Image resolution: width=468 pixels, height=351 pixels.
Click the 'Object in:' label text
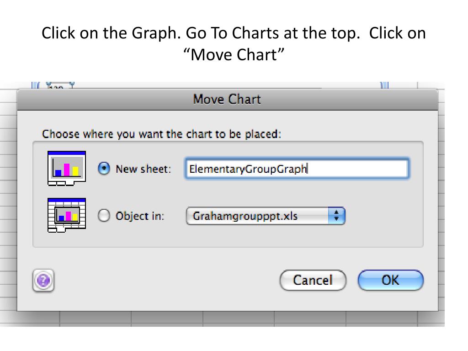[x=139, y=216]
